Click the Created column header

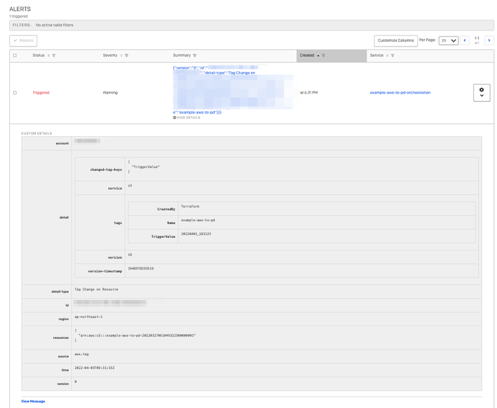click(332, 55)
